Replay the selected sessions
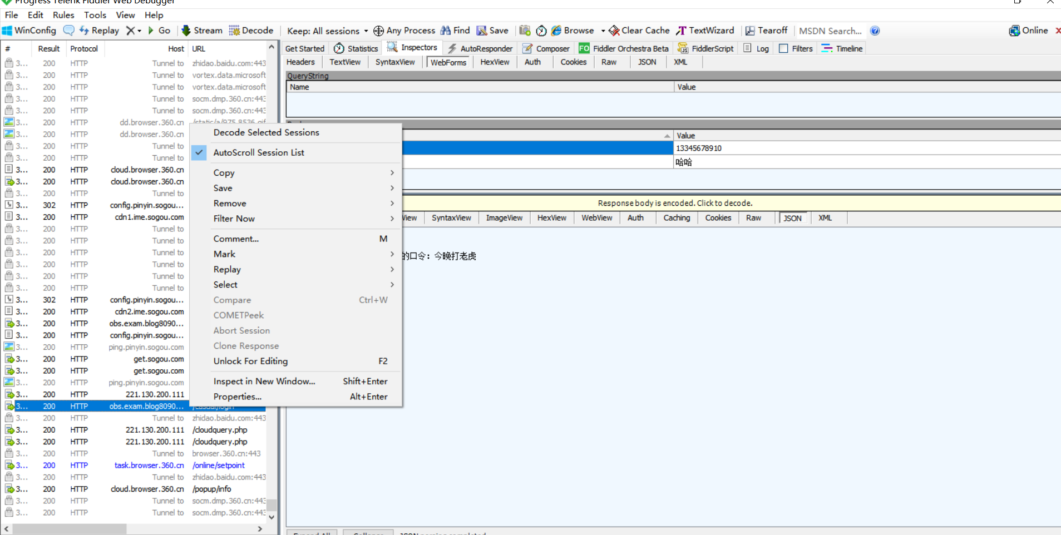The image size is (1061, 535). coord(100,31)
